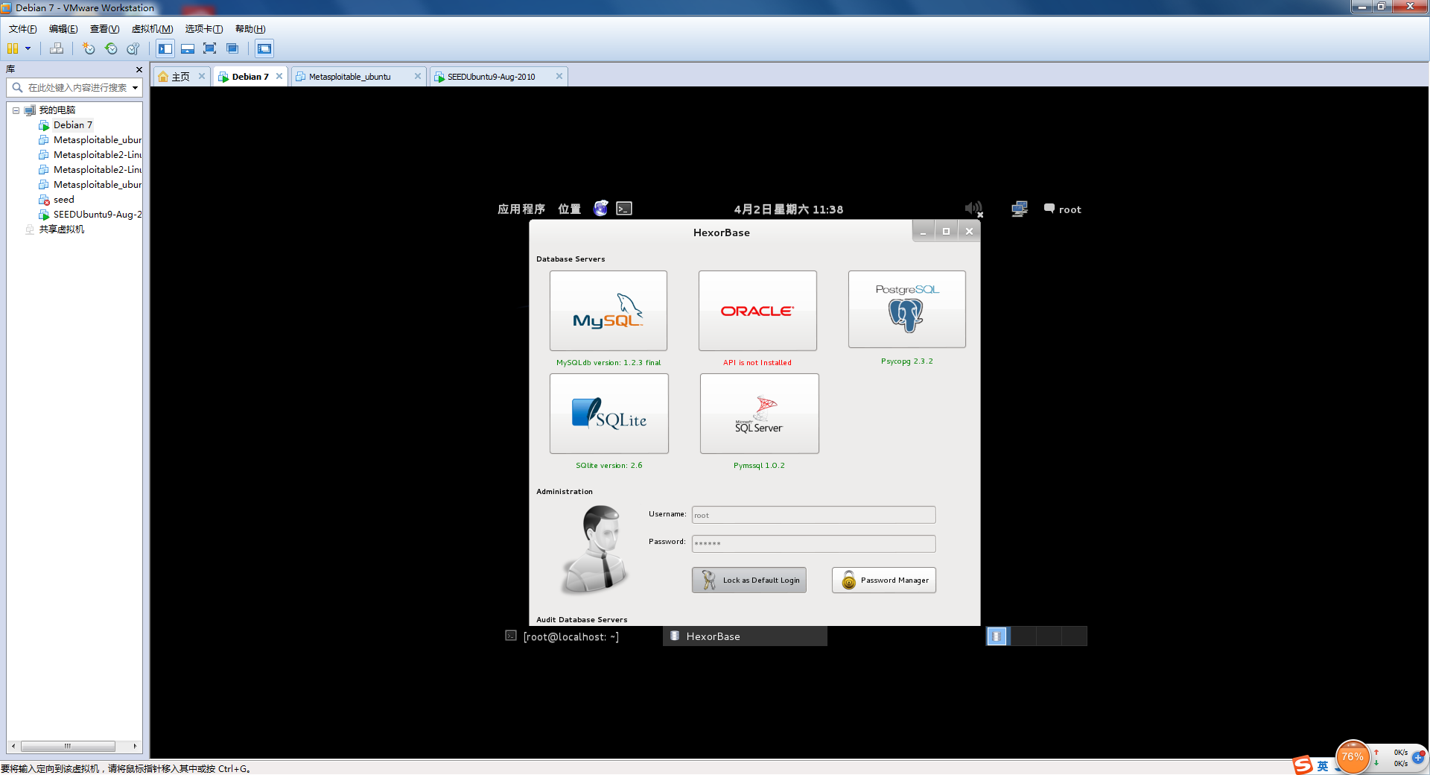Image resolution: width=1430 pixels, height=775 pixels.
Task: Select SEEDUbuntu9-Aug VM in library tree
Action: (x=97, y=215)
